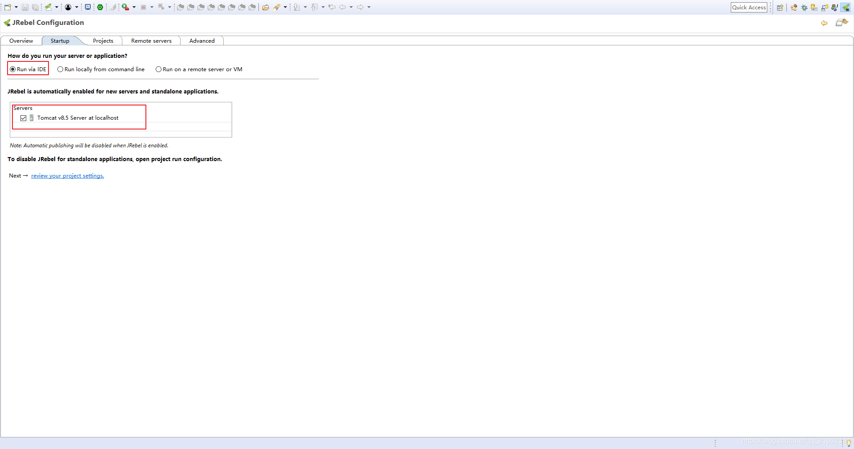Viewport: 854px width, 449px height.
Task: Switch to Debug perspective bug icon
Action: 804,8
